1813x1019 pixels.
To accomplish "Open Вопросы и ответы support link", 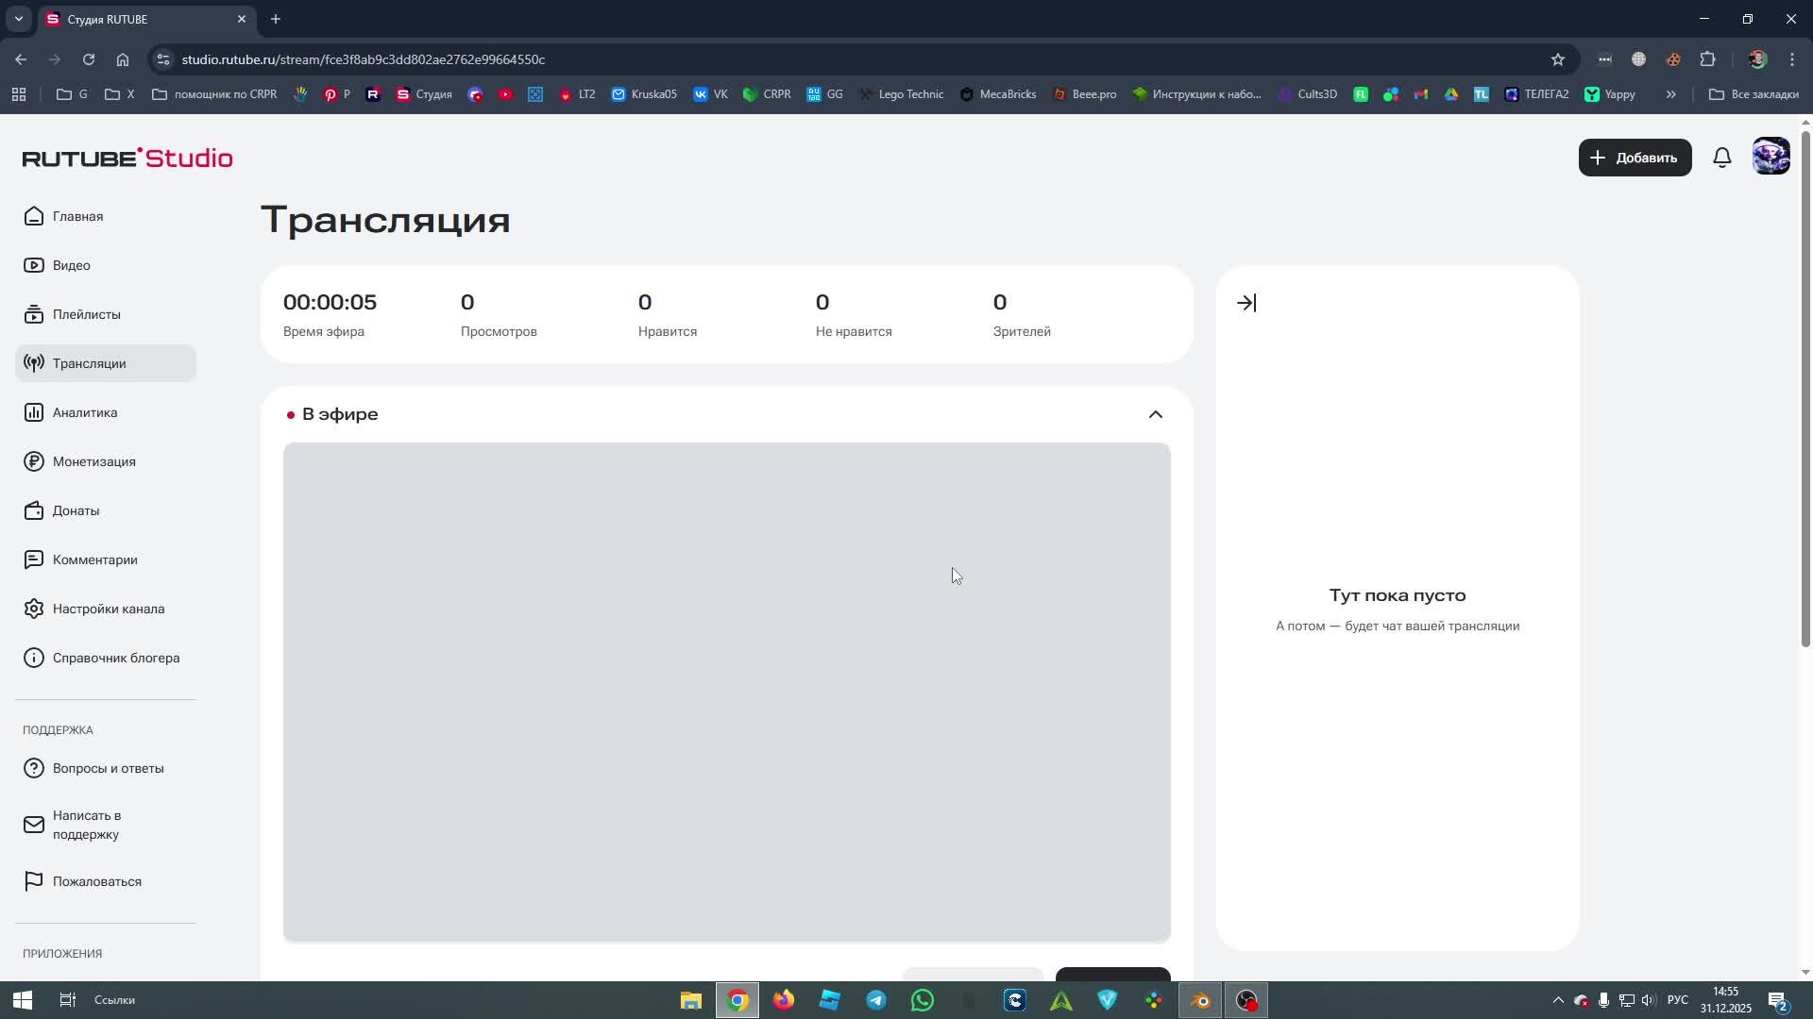I will (x=108, y=768).
